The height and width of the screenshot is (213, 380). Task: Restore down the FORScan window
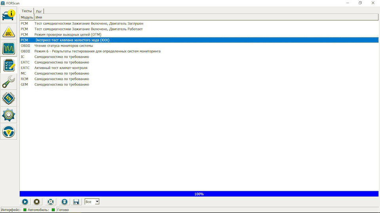coord(360,3)
